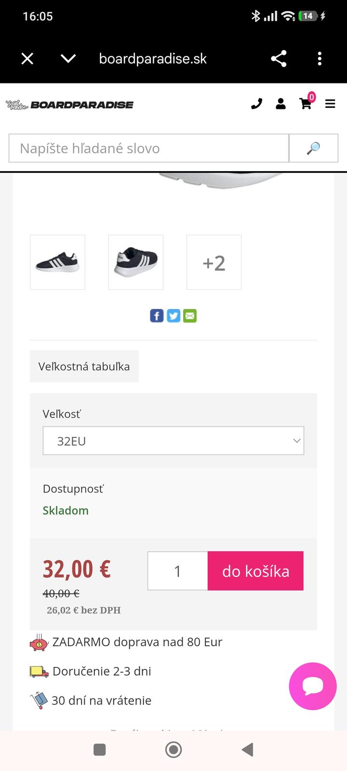
Task: Show more images via +2 thumbnail
Action: coord(214,262)
